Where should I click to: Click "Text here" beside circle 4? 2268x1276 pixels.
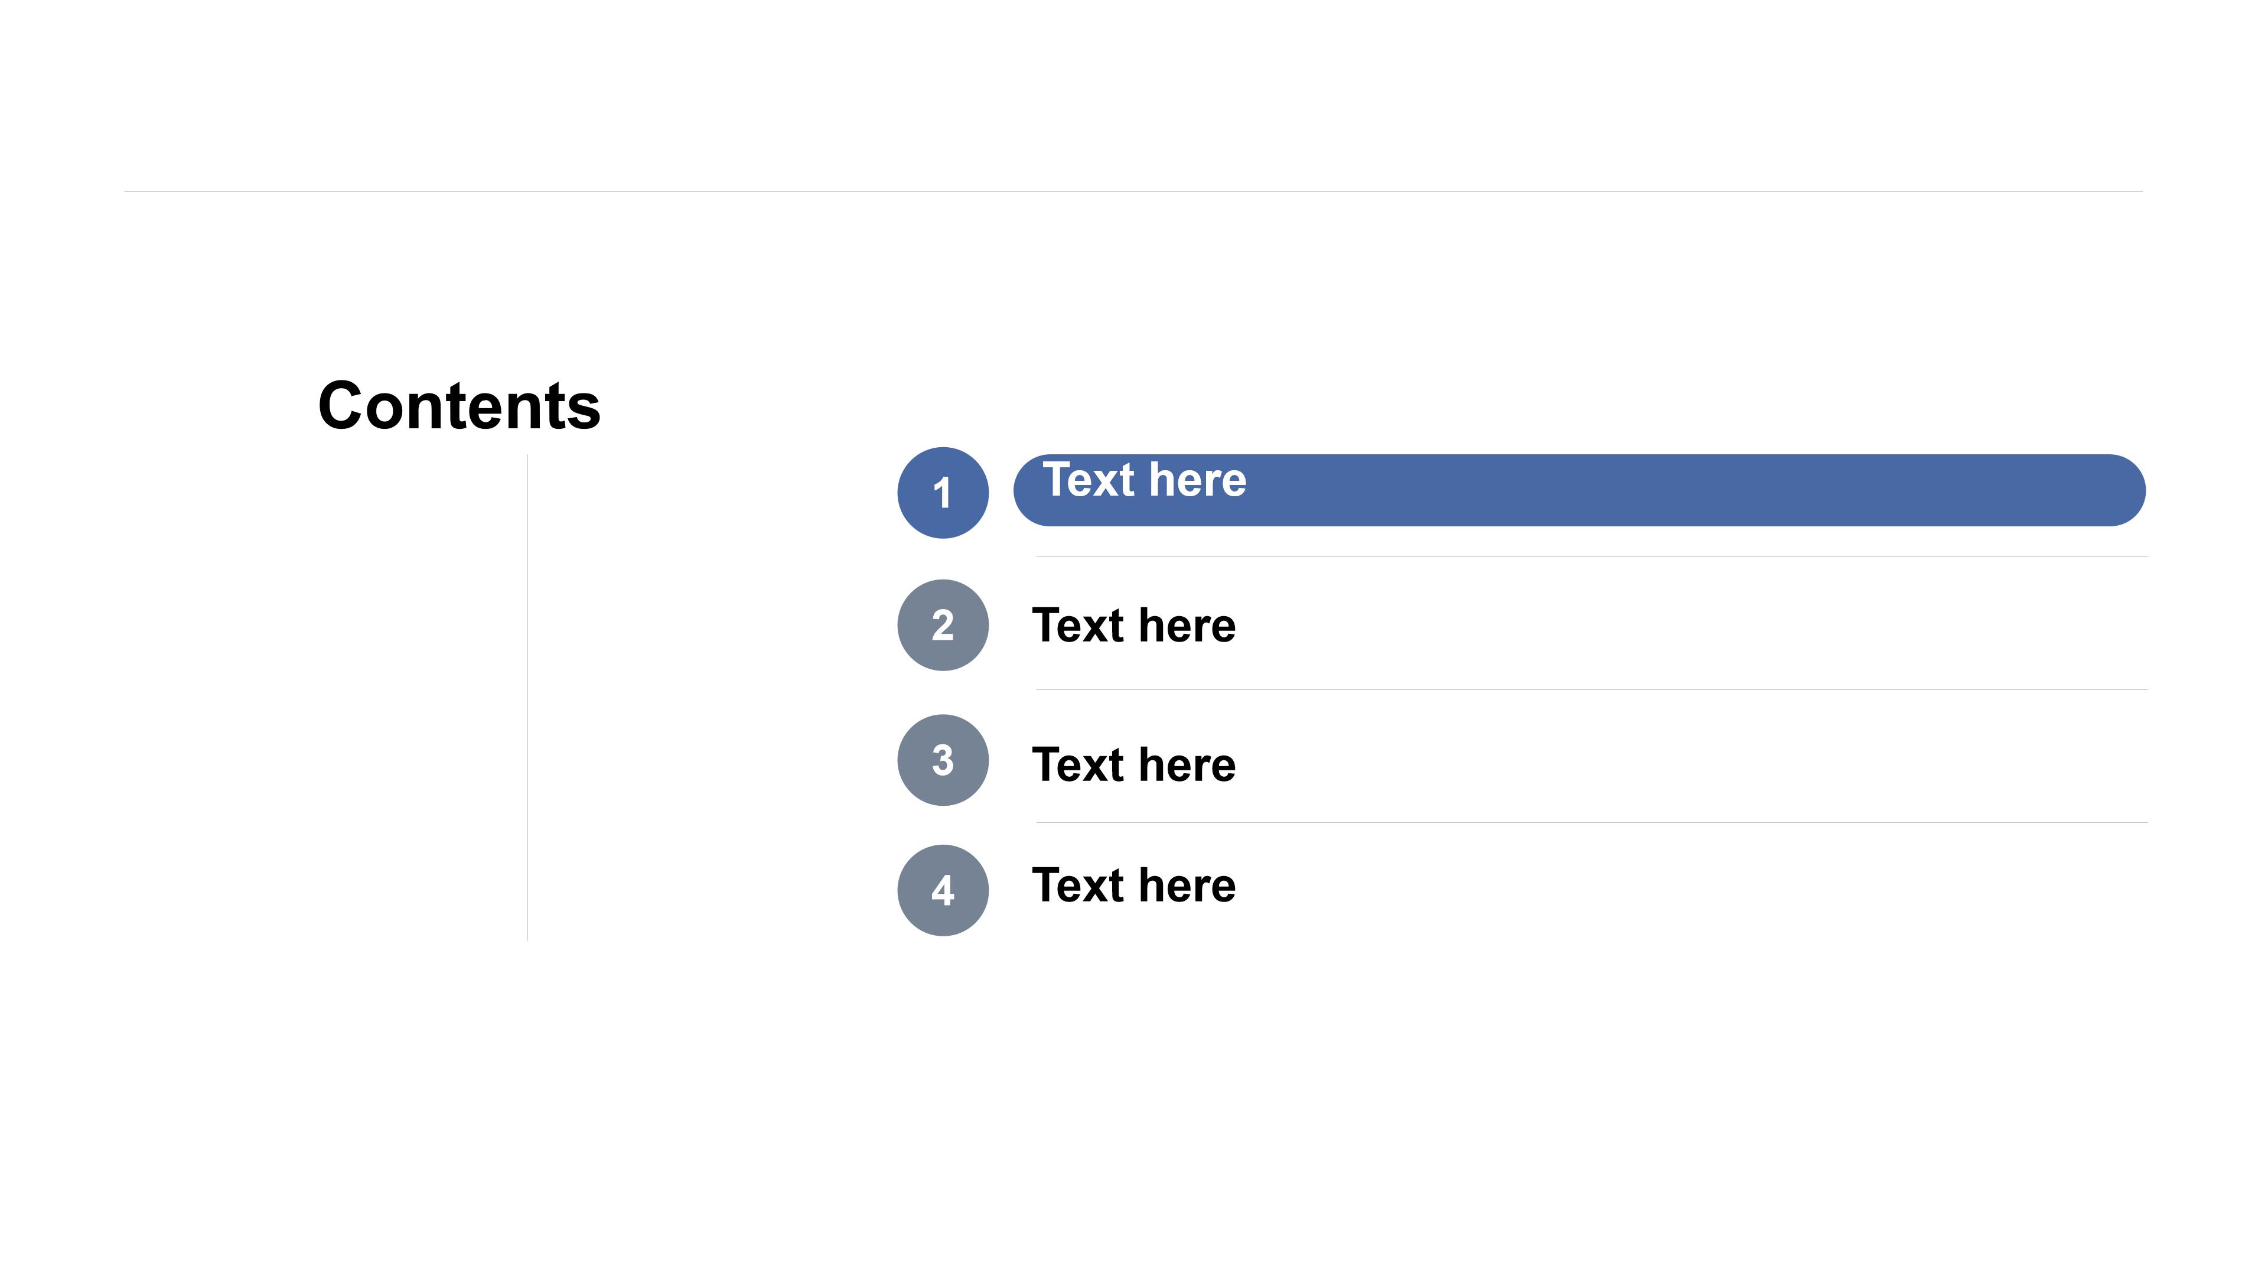point(1133,885)
